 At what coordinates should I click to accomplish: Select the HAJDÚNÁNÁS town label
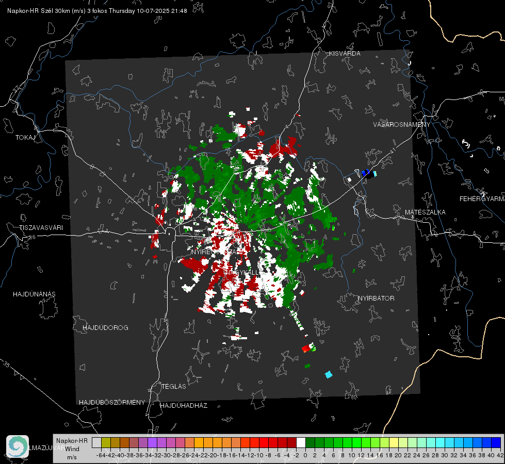[34, 294]
